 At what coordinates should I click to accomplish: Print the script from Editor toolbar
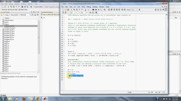[85, 10]
